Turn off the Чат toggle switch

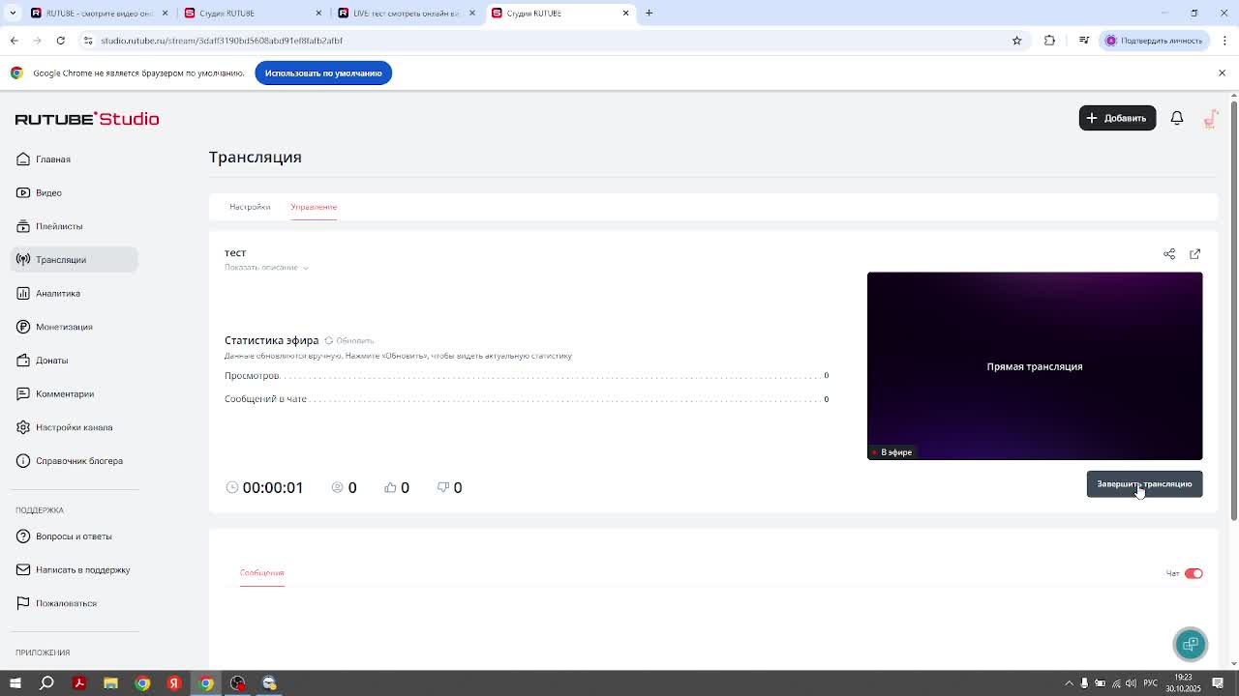click(x=1194, y=573)
